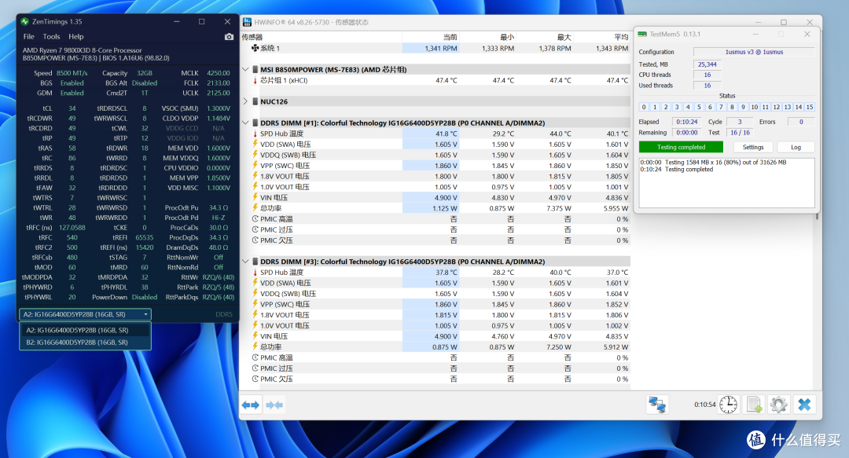Select the highlighted A2: IG16G6400D5YP28B list entry
The width and height of the screenshot is (849, 458).
(85, 330)
